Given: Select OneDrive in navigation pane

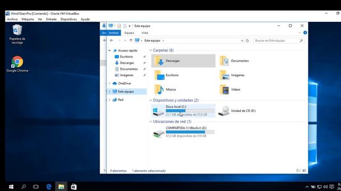Looking at the screenshot, I should [x=124, y=83].
